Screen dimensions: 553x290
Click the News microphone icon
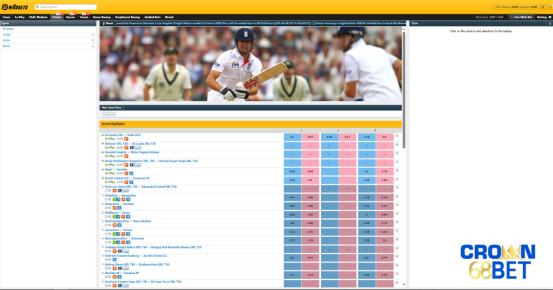(104, 23)
